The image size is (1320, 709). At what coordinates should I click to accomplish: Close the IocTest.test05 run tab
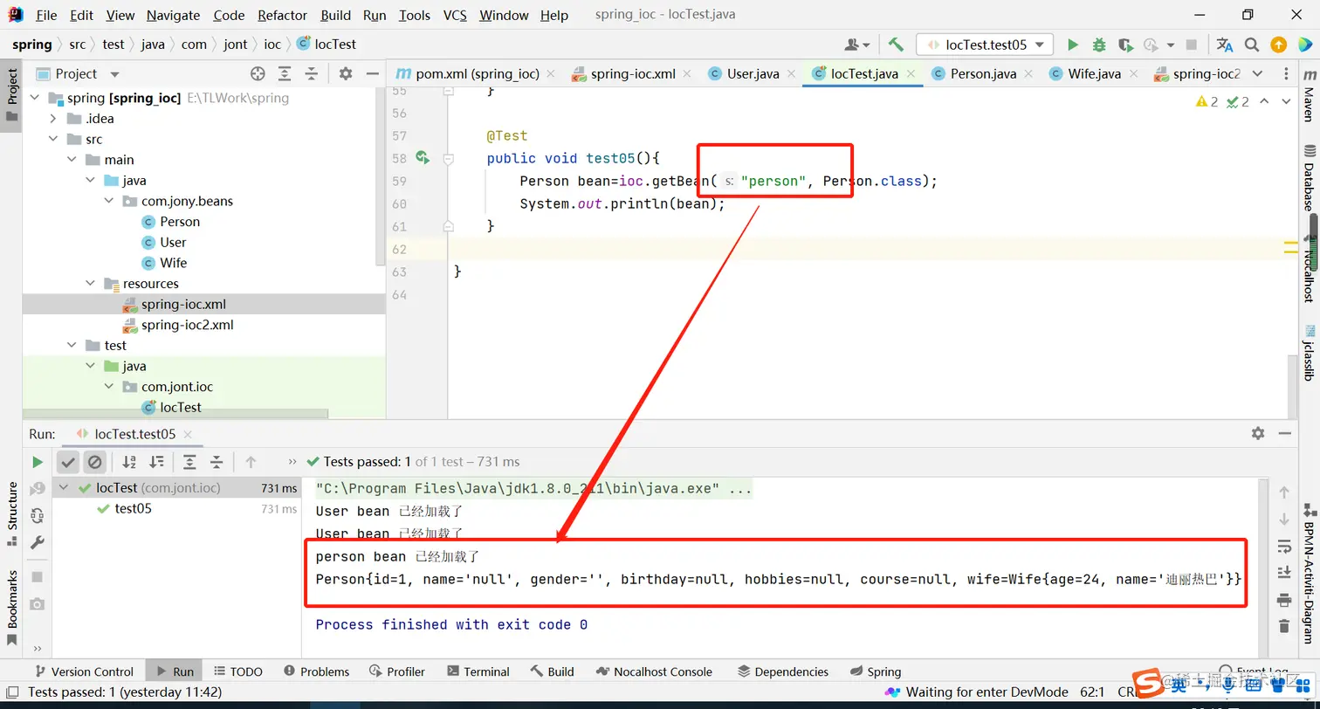click(x=188, y=434)
